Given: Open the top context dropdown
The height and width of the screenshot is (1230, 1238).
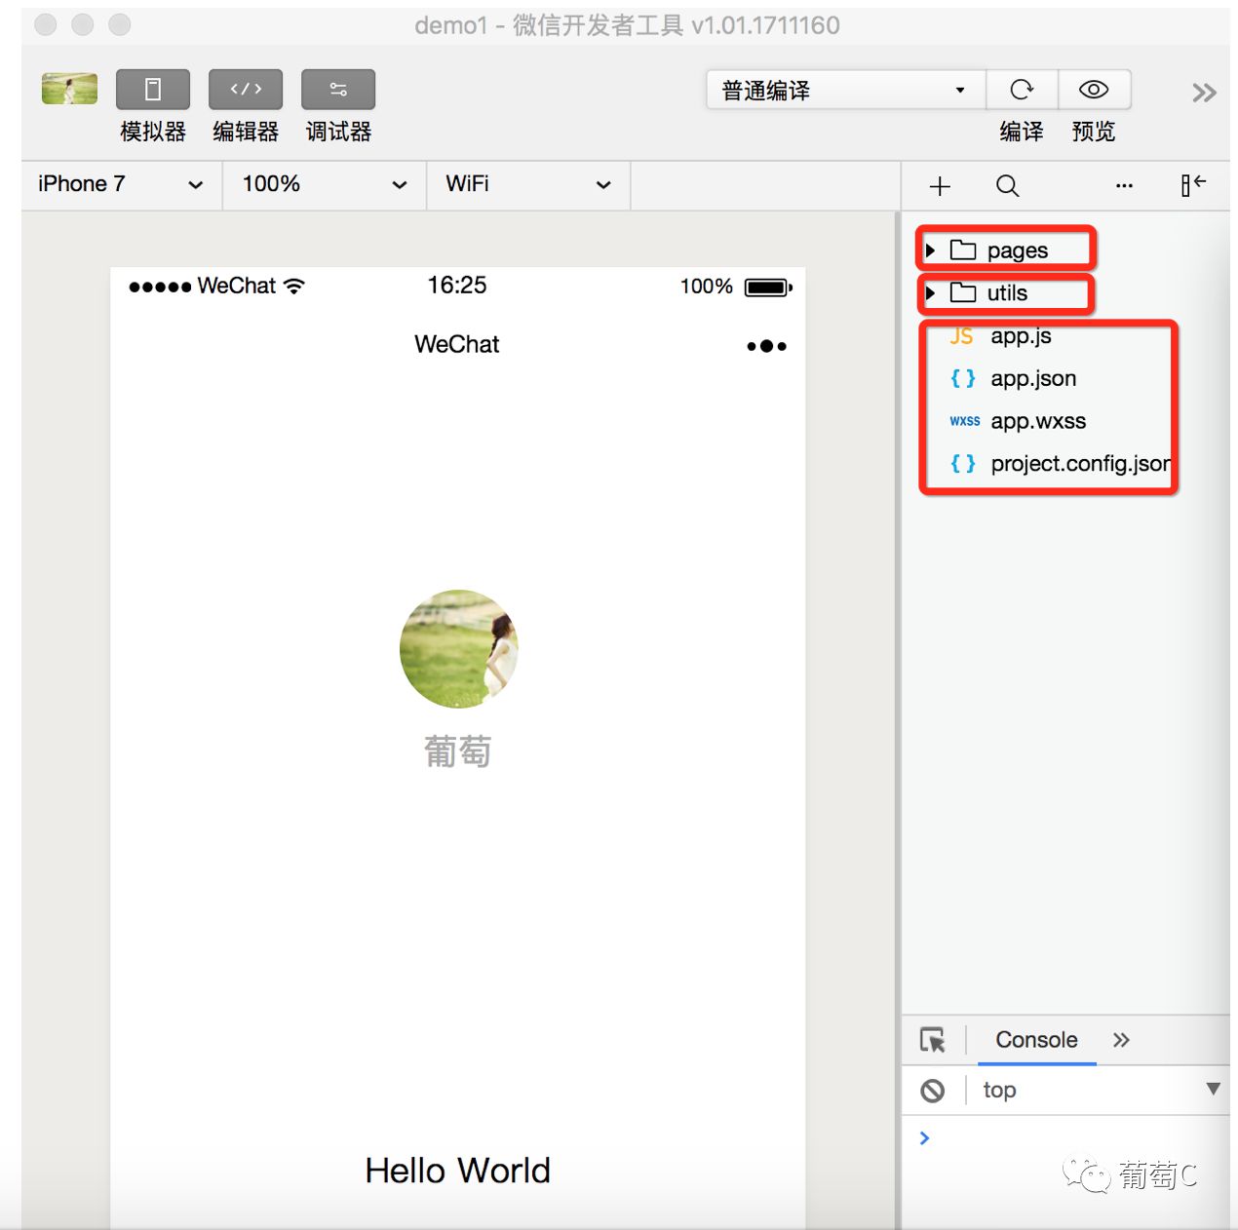Looking at the screenshot, I should (1102, 1090).
